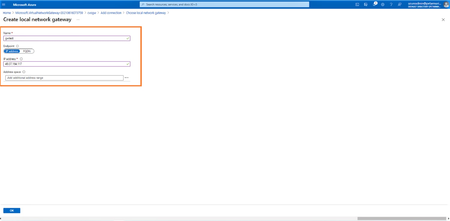Show notifications via the bell icon
The height and width of the screenshot is (221, 450).
coord(374,4)
